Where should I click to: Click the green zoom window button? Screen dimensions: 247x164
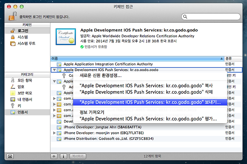(22, 7)
